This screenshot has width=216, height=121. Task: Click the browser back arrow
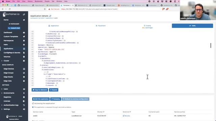coord(2,9)
